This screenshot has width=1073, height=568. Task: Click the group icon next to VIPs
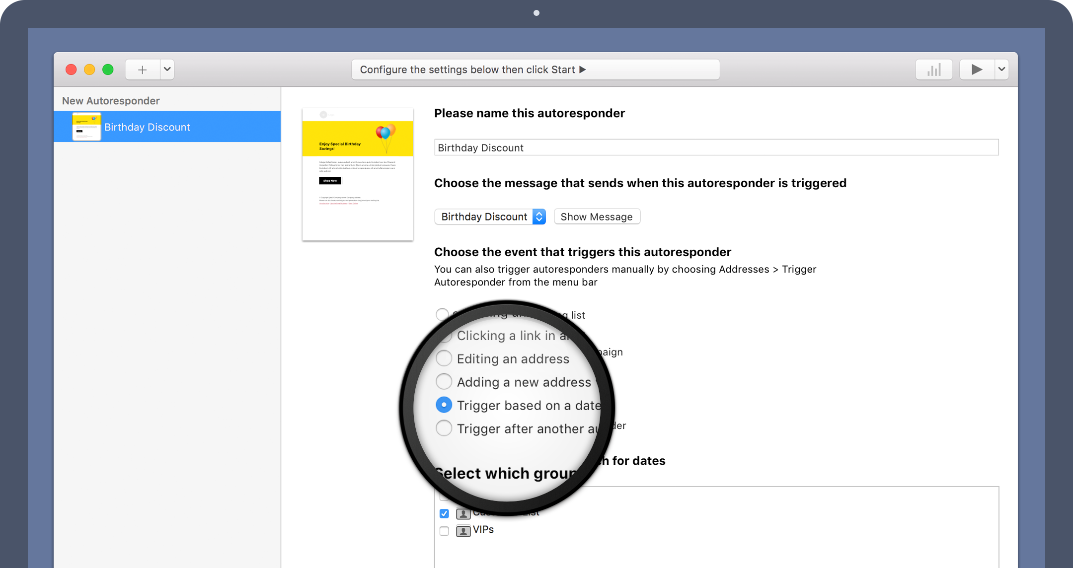click(x=462, y=529)
